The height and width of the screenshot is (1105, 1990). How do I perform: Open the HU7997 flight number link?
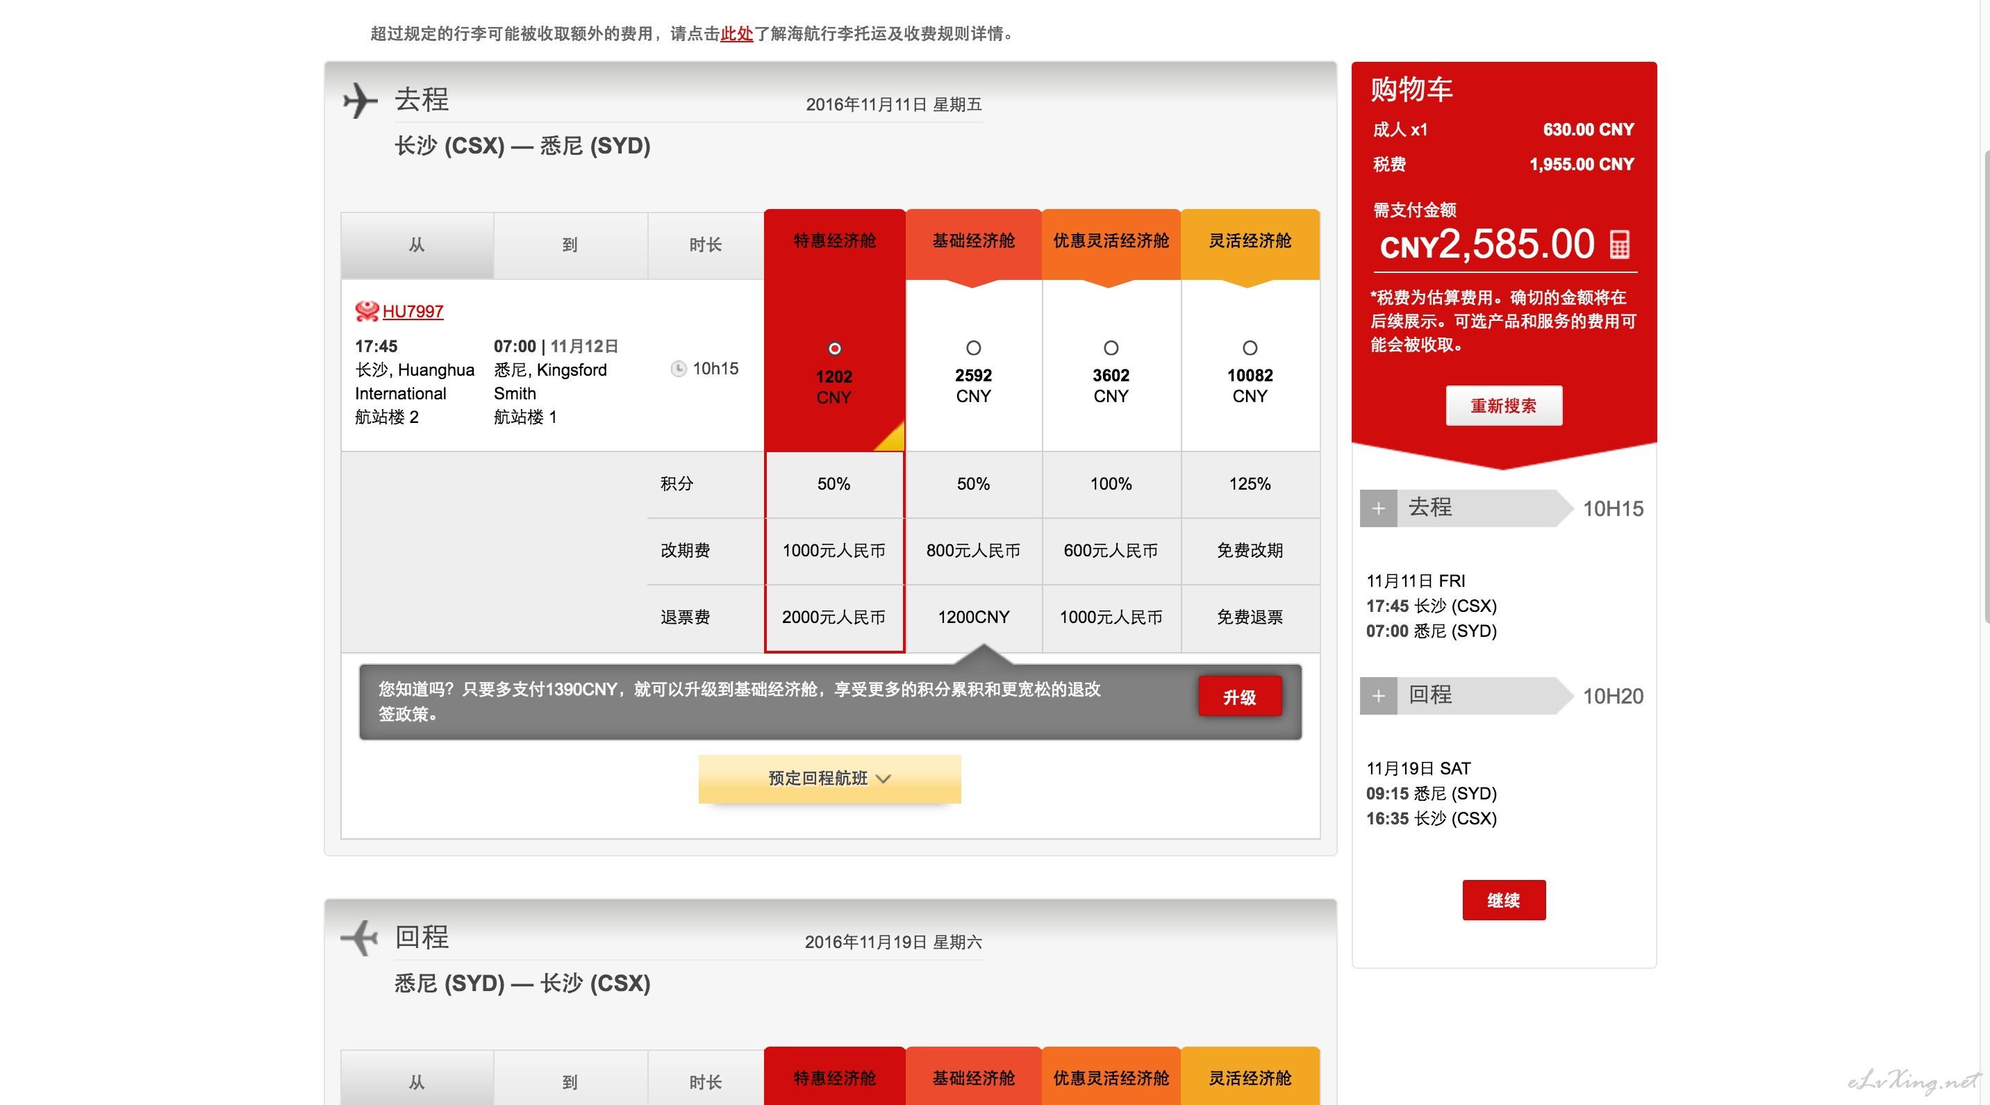413,312
